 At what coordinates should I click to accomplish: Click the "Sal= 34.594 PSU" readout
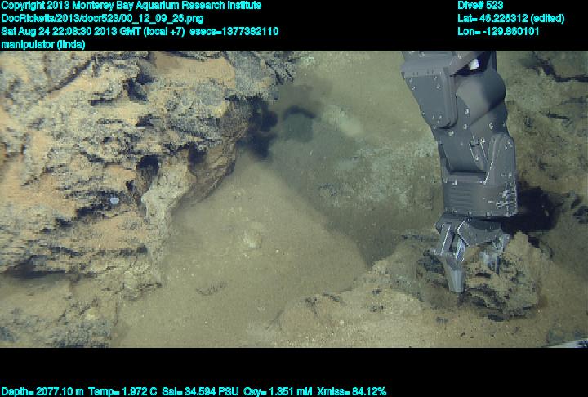(x=200, y=392)
